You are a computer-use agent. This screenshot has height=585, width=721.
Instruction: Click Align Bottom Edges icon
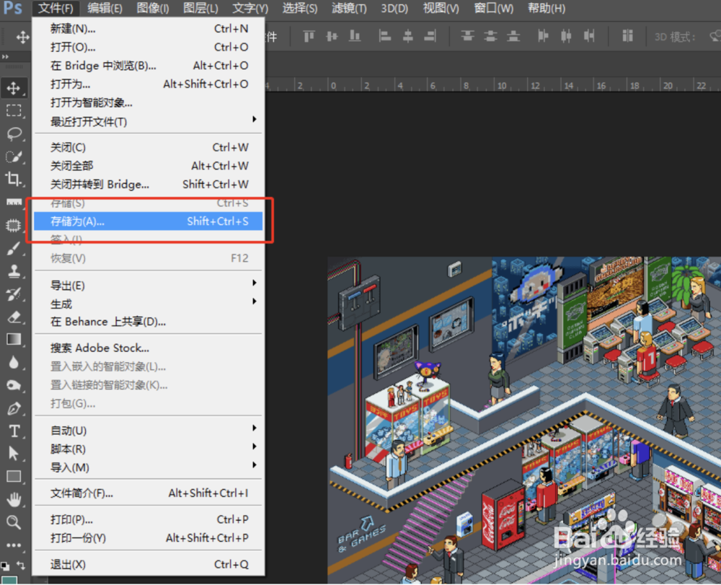(x=355, y=36)
